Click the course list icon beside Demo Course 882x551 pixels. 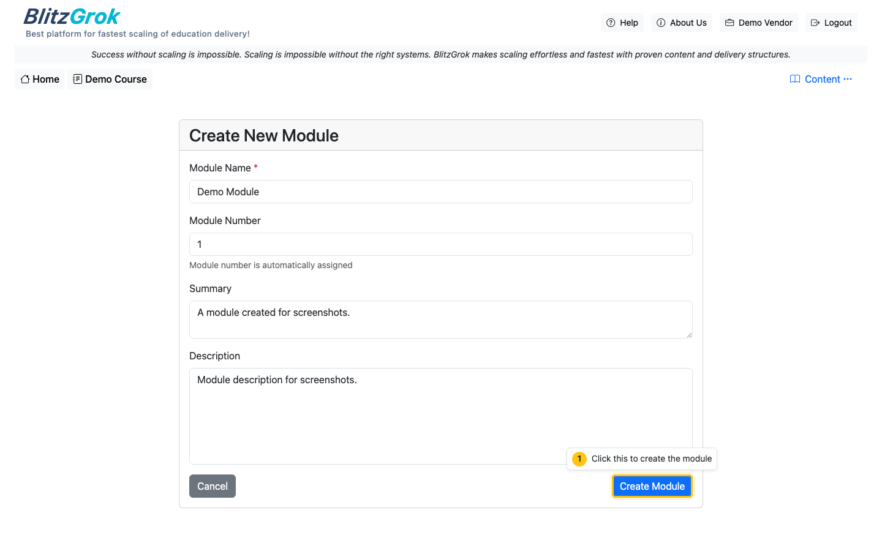[x=77, y=79]
